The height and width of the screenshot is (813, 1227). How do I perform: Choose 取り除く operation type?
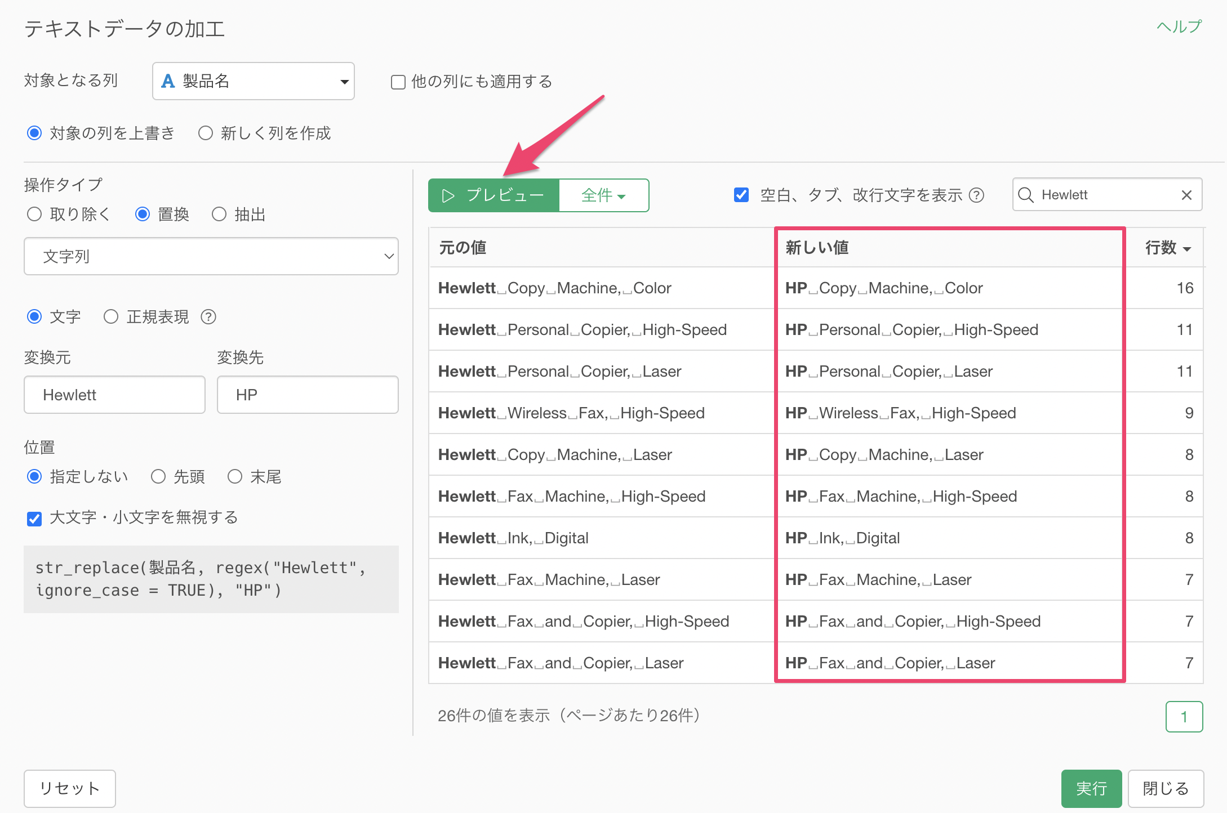click(x=34, y=214)
